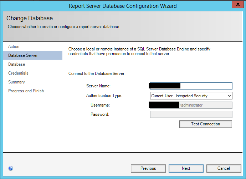The image size is (246, 179).
Task: Select the Database Server step
Action: click(x=23, y=55)
